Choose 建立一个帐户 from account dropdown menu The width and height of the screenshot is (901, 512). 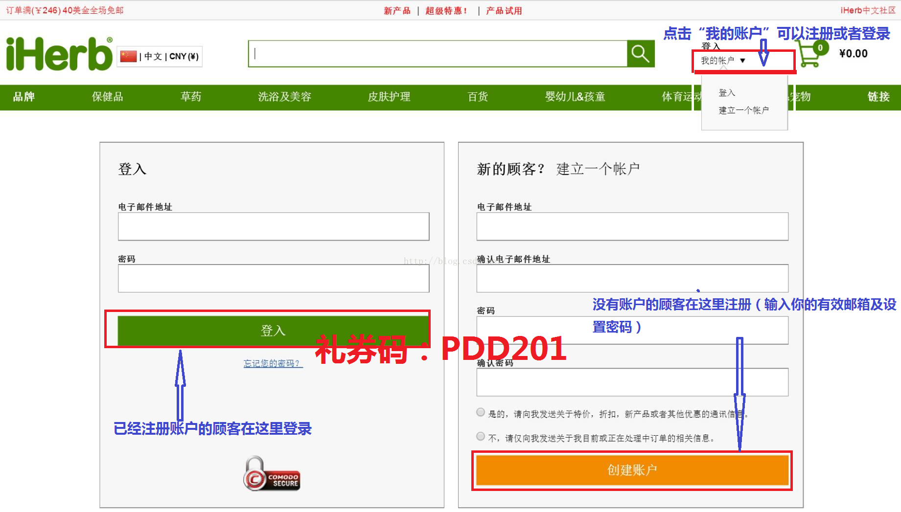click(743, 111)
